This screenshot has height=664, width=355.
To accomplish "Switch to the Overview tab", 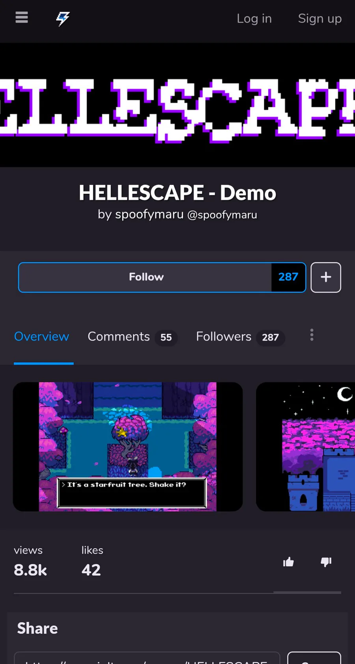I will [x=42, y=337].
